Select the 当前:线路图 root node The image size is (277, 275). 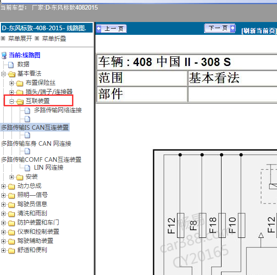25,55
